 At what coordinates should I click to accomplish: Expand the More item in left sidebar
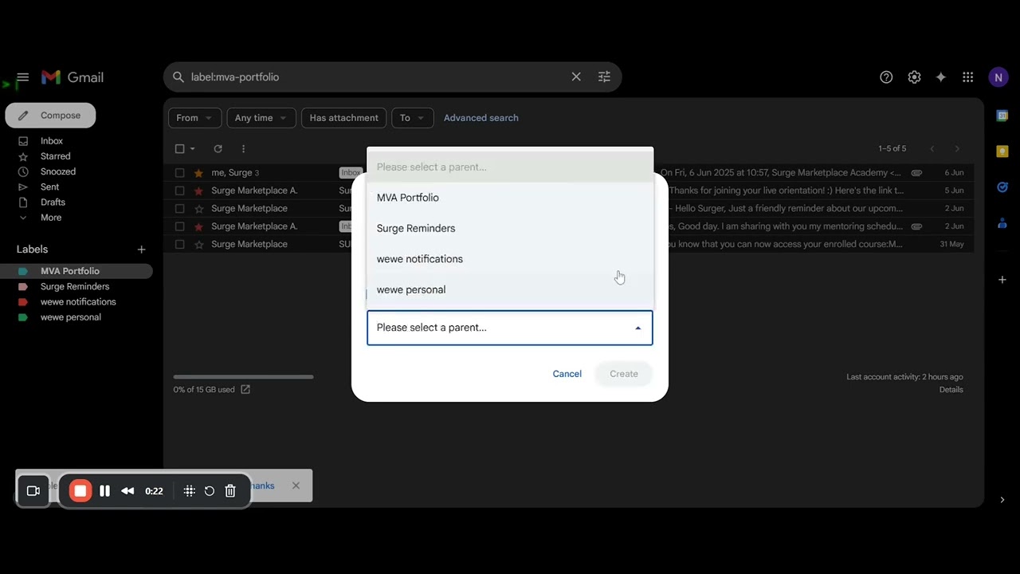pyautogui.click(x=50, y=218)
